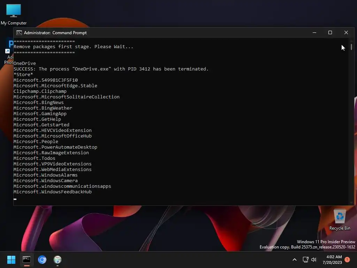
Task: Open the Recycle Bin on the desktop
Action: tap(340, 220)
